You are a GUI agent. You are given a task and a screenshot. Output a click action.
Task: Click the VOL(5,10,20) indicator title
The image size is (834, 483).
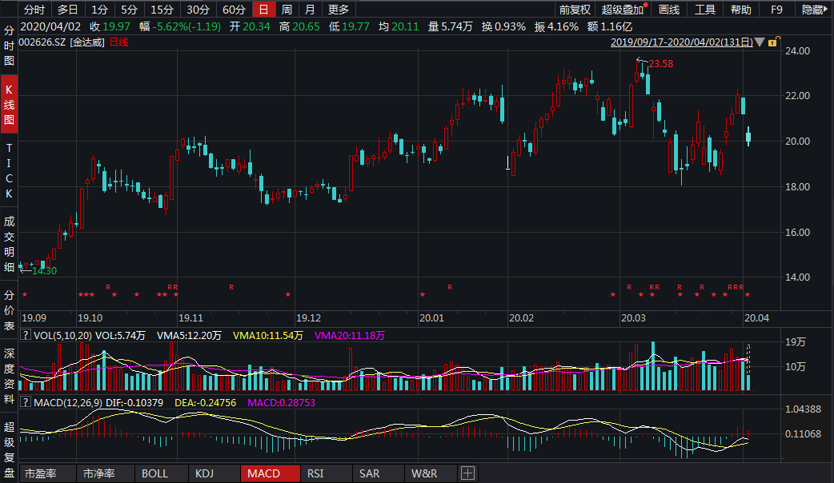[62, 335]
